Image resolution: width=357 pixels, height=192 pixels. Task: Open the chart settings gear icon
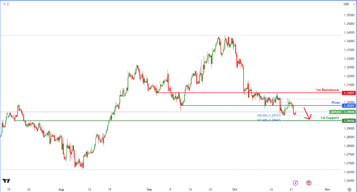point(350,190)
